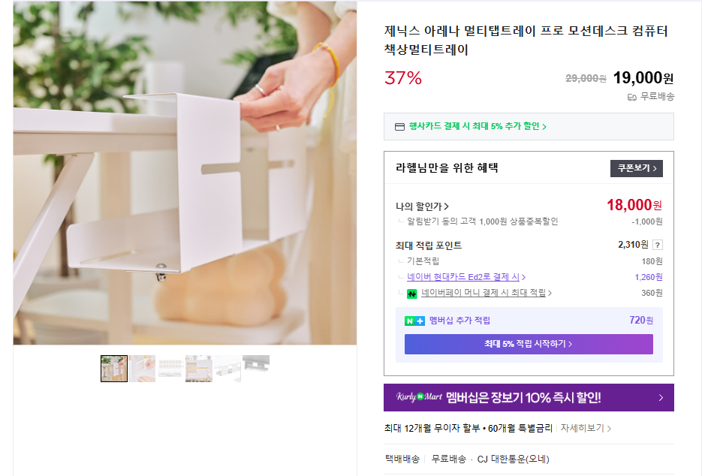Start 최대 5% 적립 시작하기 membership button
The height and width of the screenshot is (476, 711).
(529, 344)
